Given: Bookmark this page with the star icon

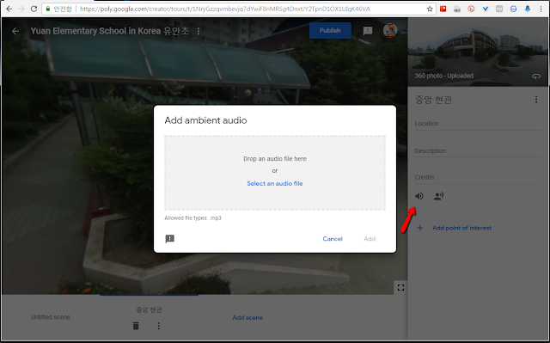Looking at the screenshot, I should coord(430,9).
